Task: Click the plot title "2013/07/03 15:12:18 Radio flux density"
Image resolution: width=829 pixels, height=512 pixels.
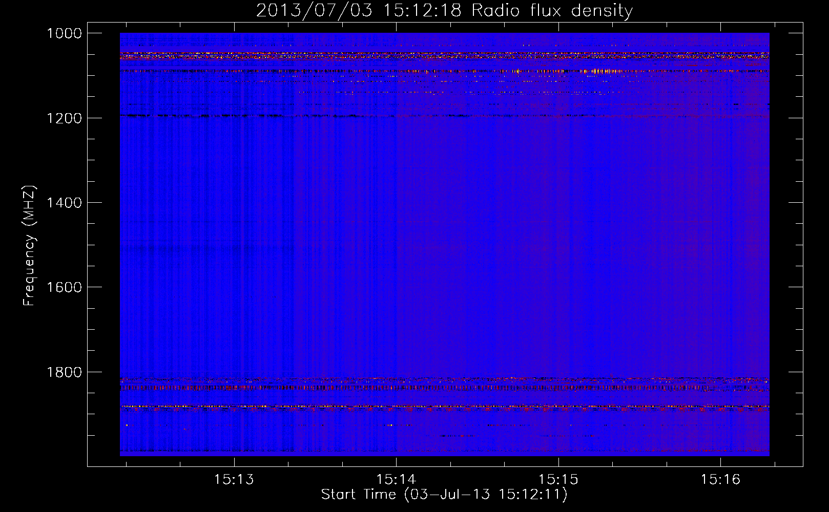Action: tap(444, 10)
